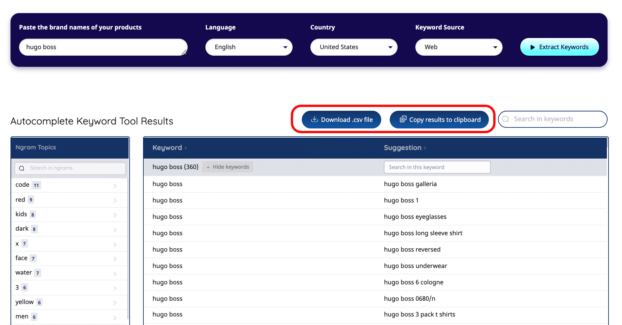This screenshot has width=622, height=325.
Task: Expand the water ngram topic chevron
Action: coord(115,274)
